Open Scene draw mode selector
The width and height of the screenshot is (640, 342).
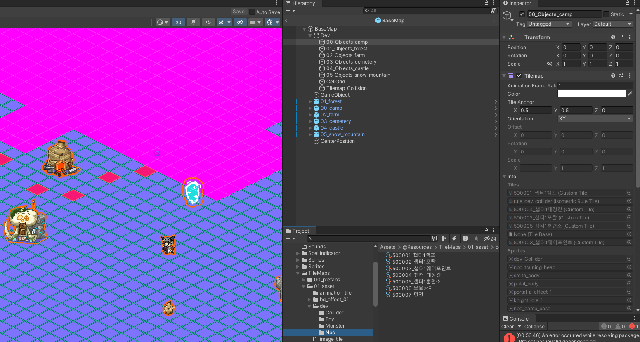point(163,22)
